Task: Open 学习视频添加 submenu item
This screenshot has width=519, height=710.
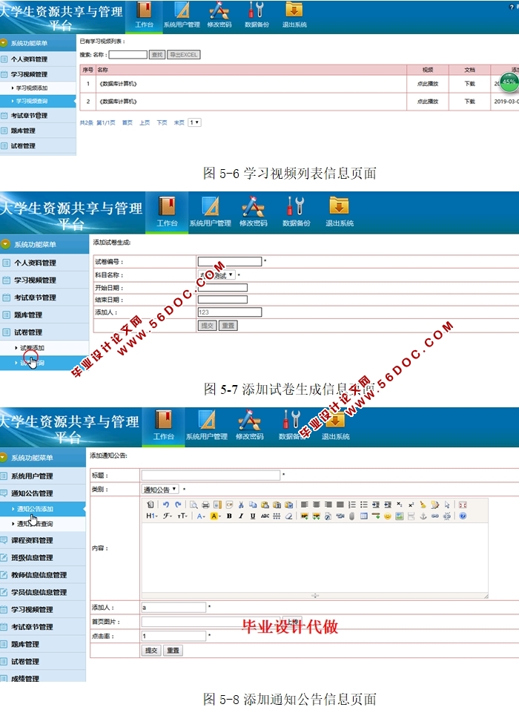Action: coord(32,88)
